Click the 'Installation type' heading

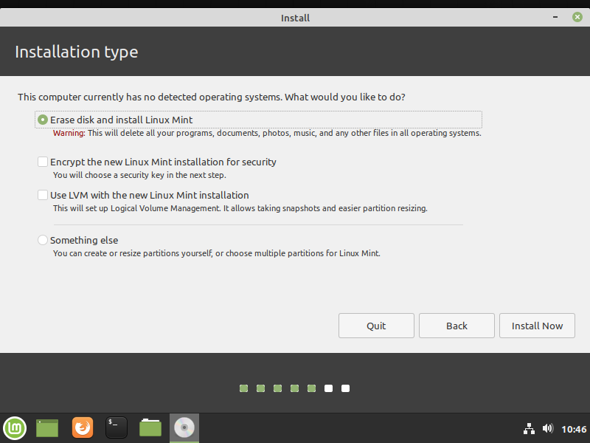[77, 52]
